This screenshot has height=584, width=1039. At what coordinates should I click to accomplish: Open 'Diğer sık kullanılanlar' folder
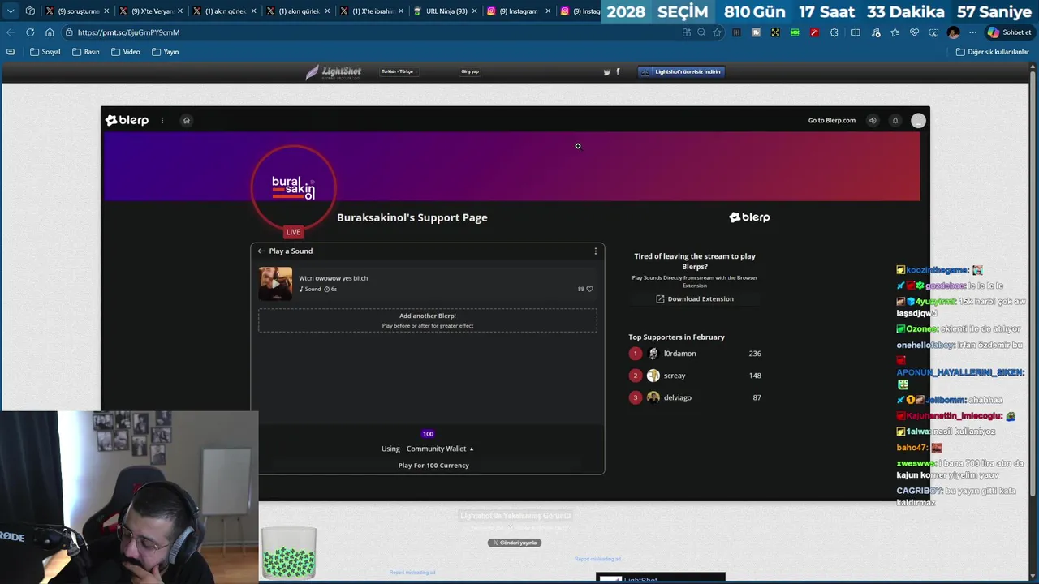(x=993, y=52)
